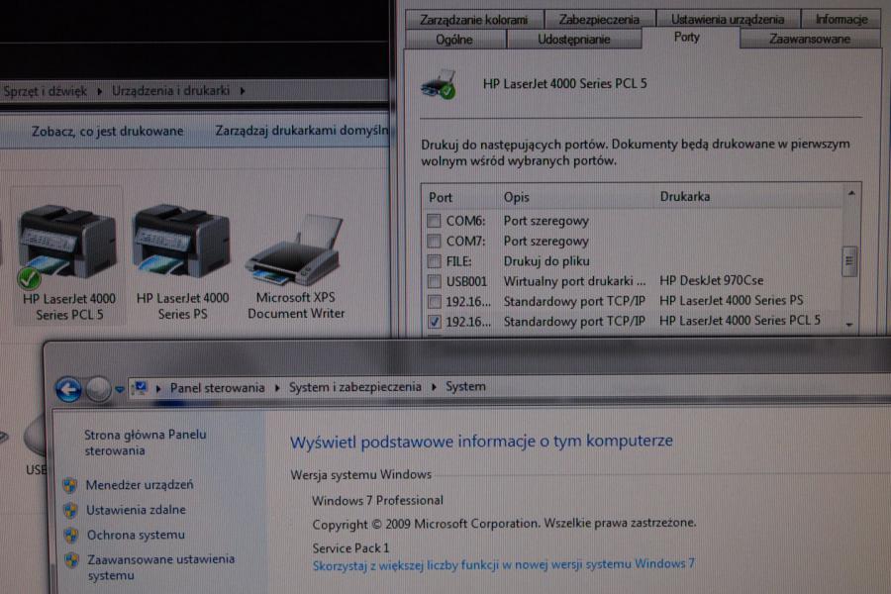The height and width of the screenshot is (594, 891).
Task: Click Panel sterowania breadcrumb
Action: tap(218, 388)
